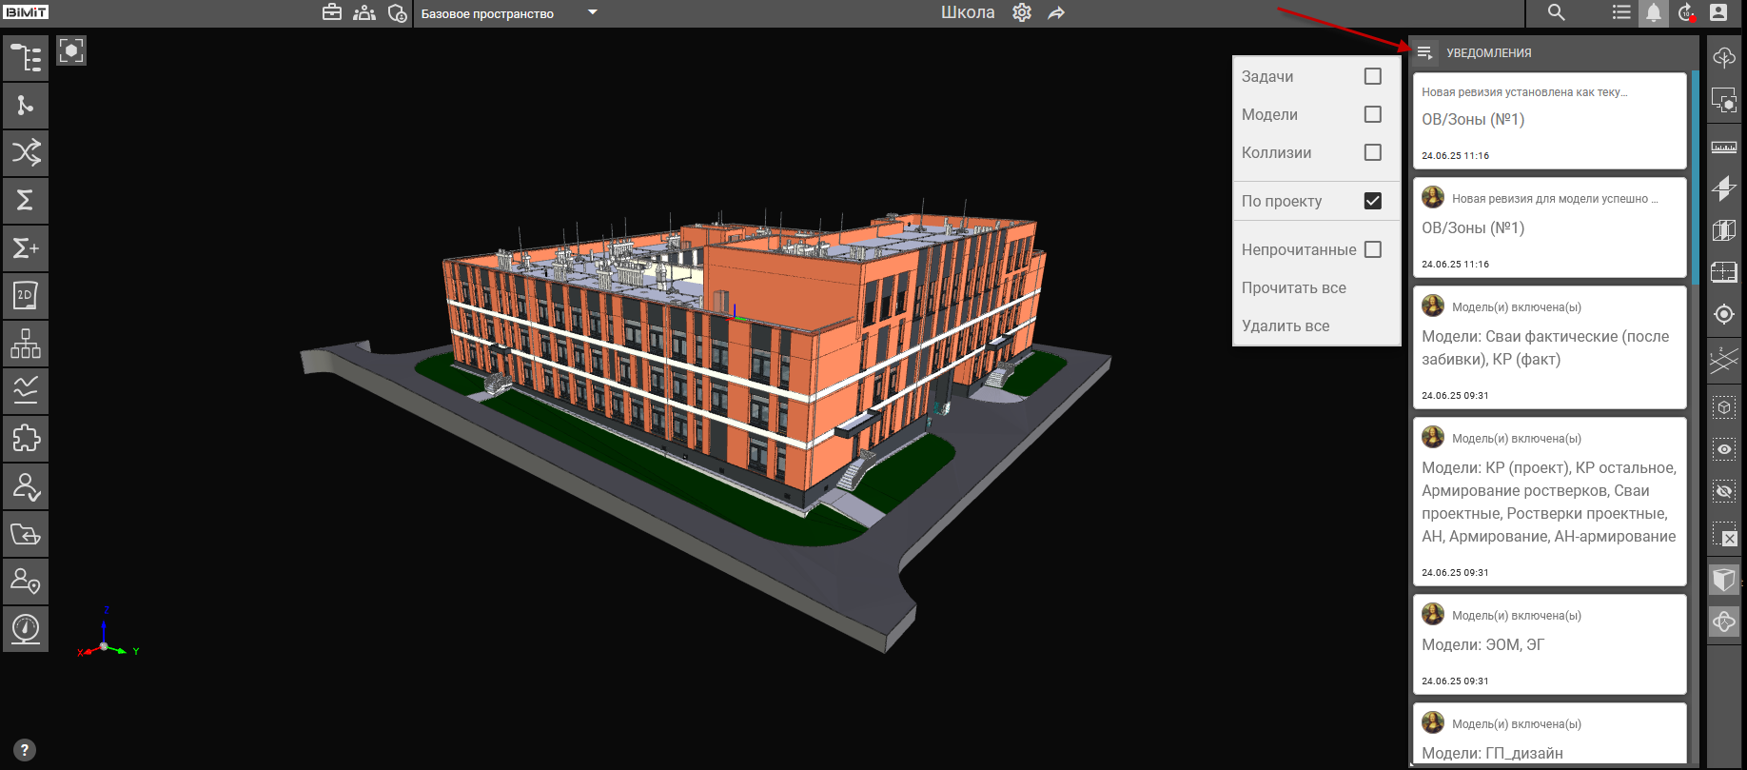Image resolution: width=1747 pixels, height=770 pixels.
Task: Open the 2D drawings tool
Action: [26, 296]
